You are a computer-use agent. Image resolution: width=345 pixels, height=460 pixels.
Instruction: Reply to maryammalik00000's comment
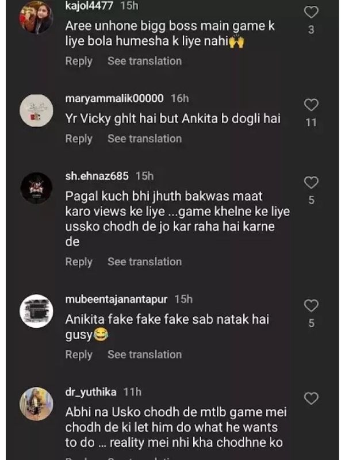[79, 139]
